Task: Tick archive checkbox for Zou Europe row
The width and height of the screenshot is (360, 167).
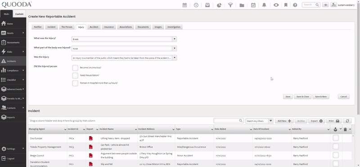Action: tap(336, 138)
